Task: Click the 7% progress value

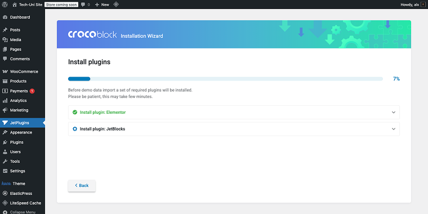Action: point(396,79)
